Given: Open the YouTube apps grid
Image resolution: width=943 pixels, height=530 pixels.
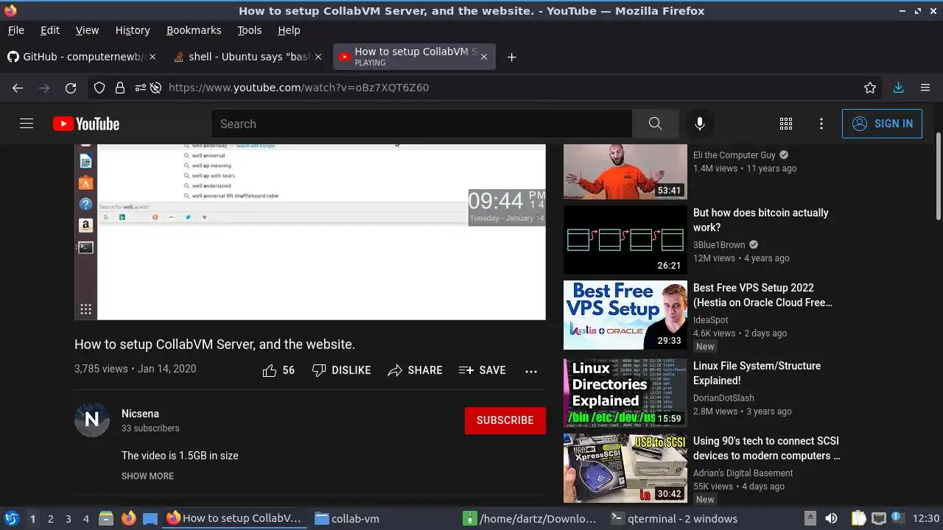Looking at the screenshot, I should [x=786, y=124].
